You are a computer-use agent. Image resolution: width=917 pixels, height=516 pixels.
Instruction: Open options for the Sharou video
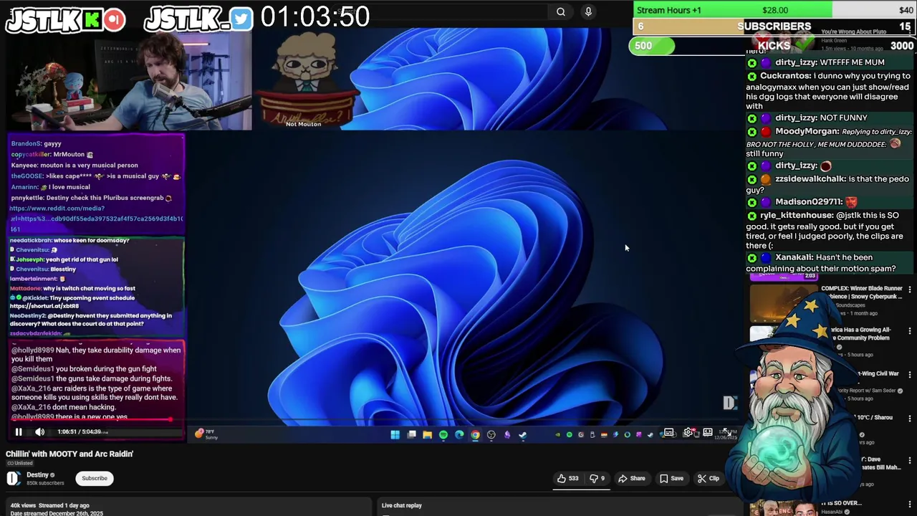tap(909, 418)
